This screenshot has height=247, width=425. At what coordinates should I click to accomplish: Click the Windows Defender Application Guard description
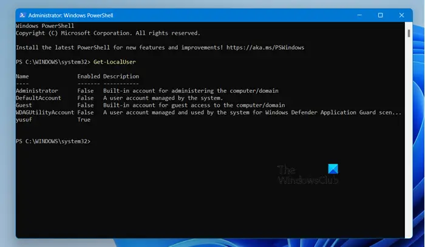click(252, 112)
